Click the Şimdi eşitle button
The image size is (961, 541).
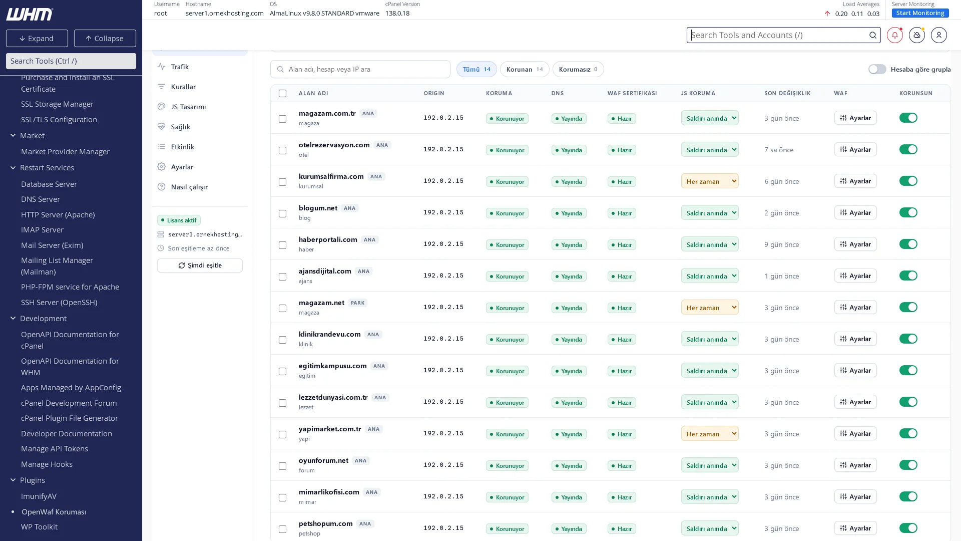click(200, 265)
